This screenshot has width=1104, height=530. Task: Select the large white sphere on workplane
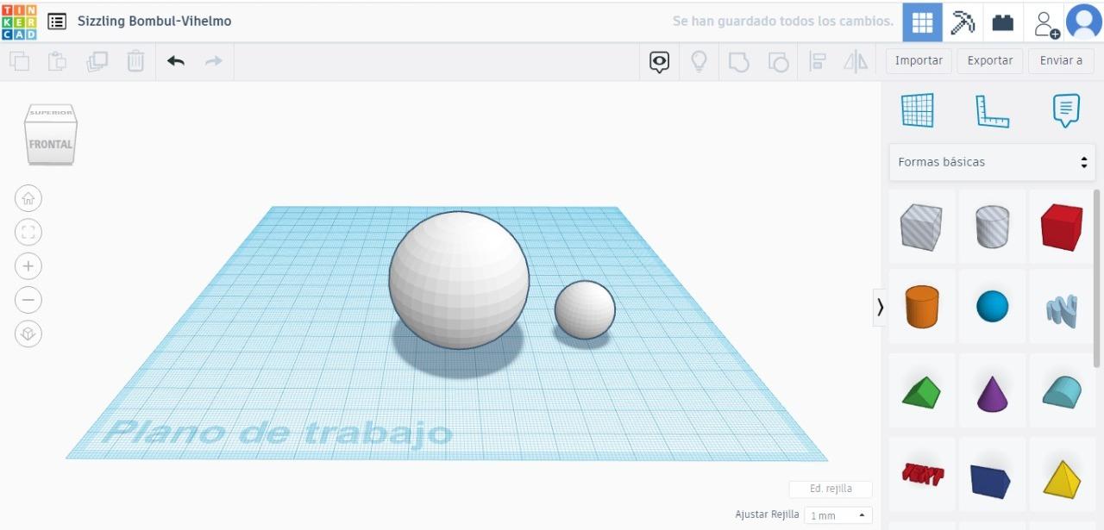[x=459, y=280]
